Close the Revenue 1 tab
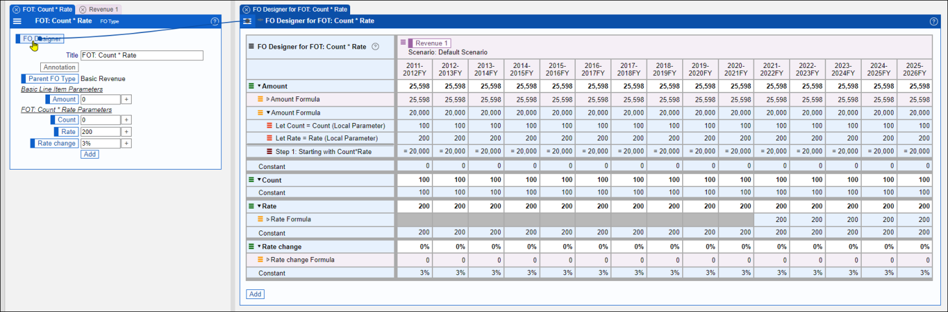The image size is (948, 312). coord(82,10)
